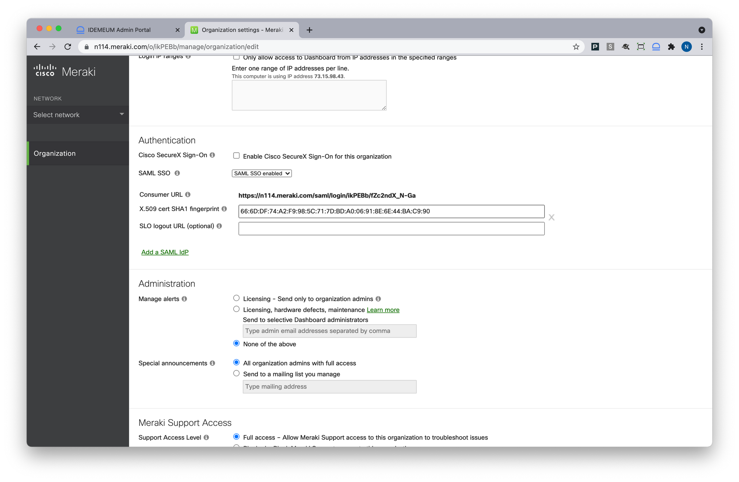Open the N user profile avatar
Screen dimensions: 739x482
coord(687,47)
